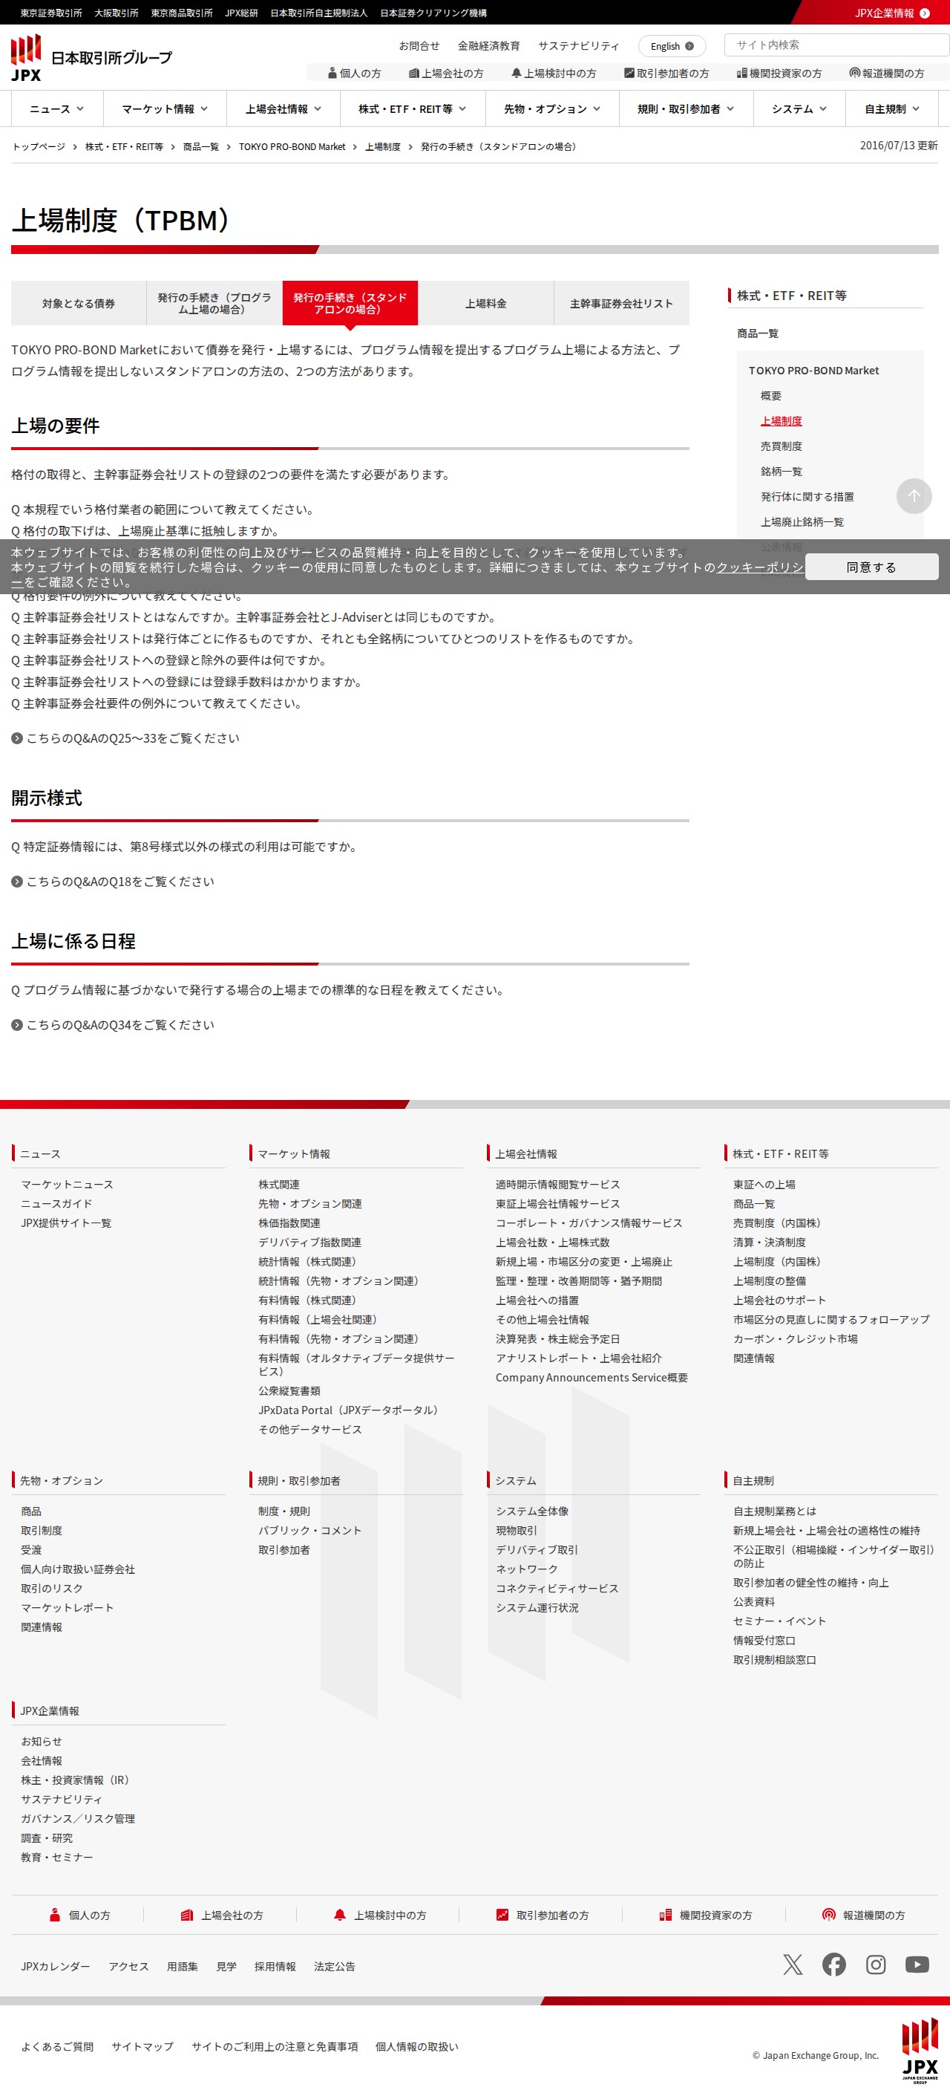
Task: Click the header 上場検討中の方 bell icon
Action: pos(517,73)
